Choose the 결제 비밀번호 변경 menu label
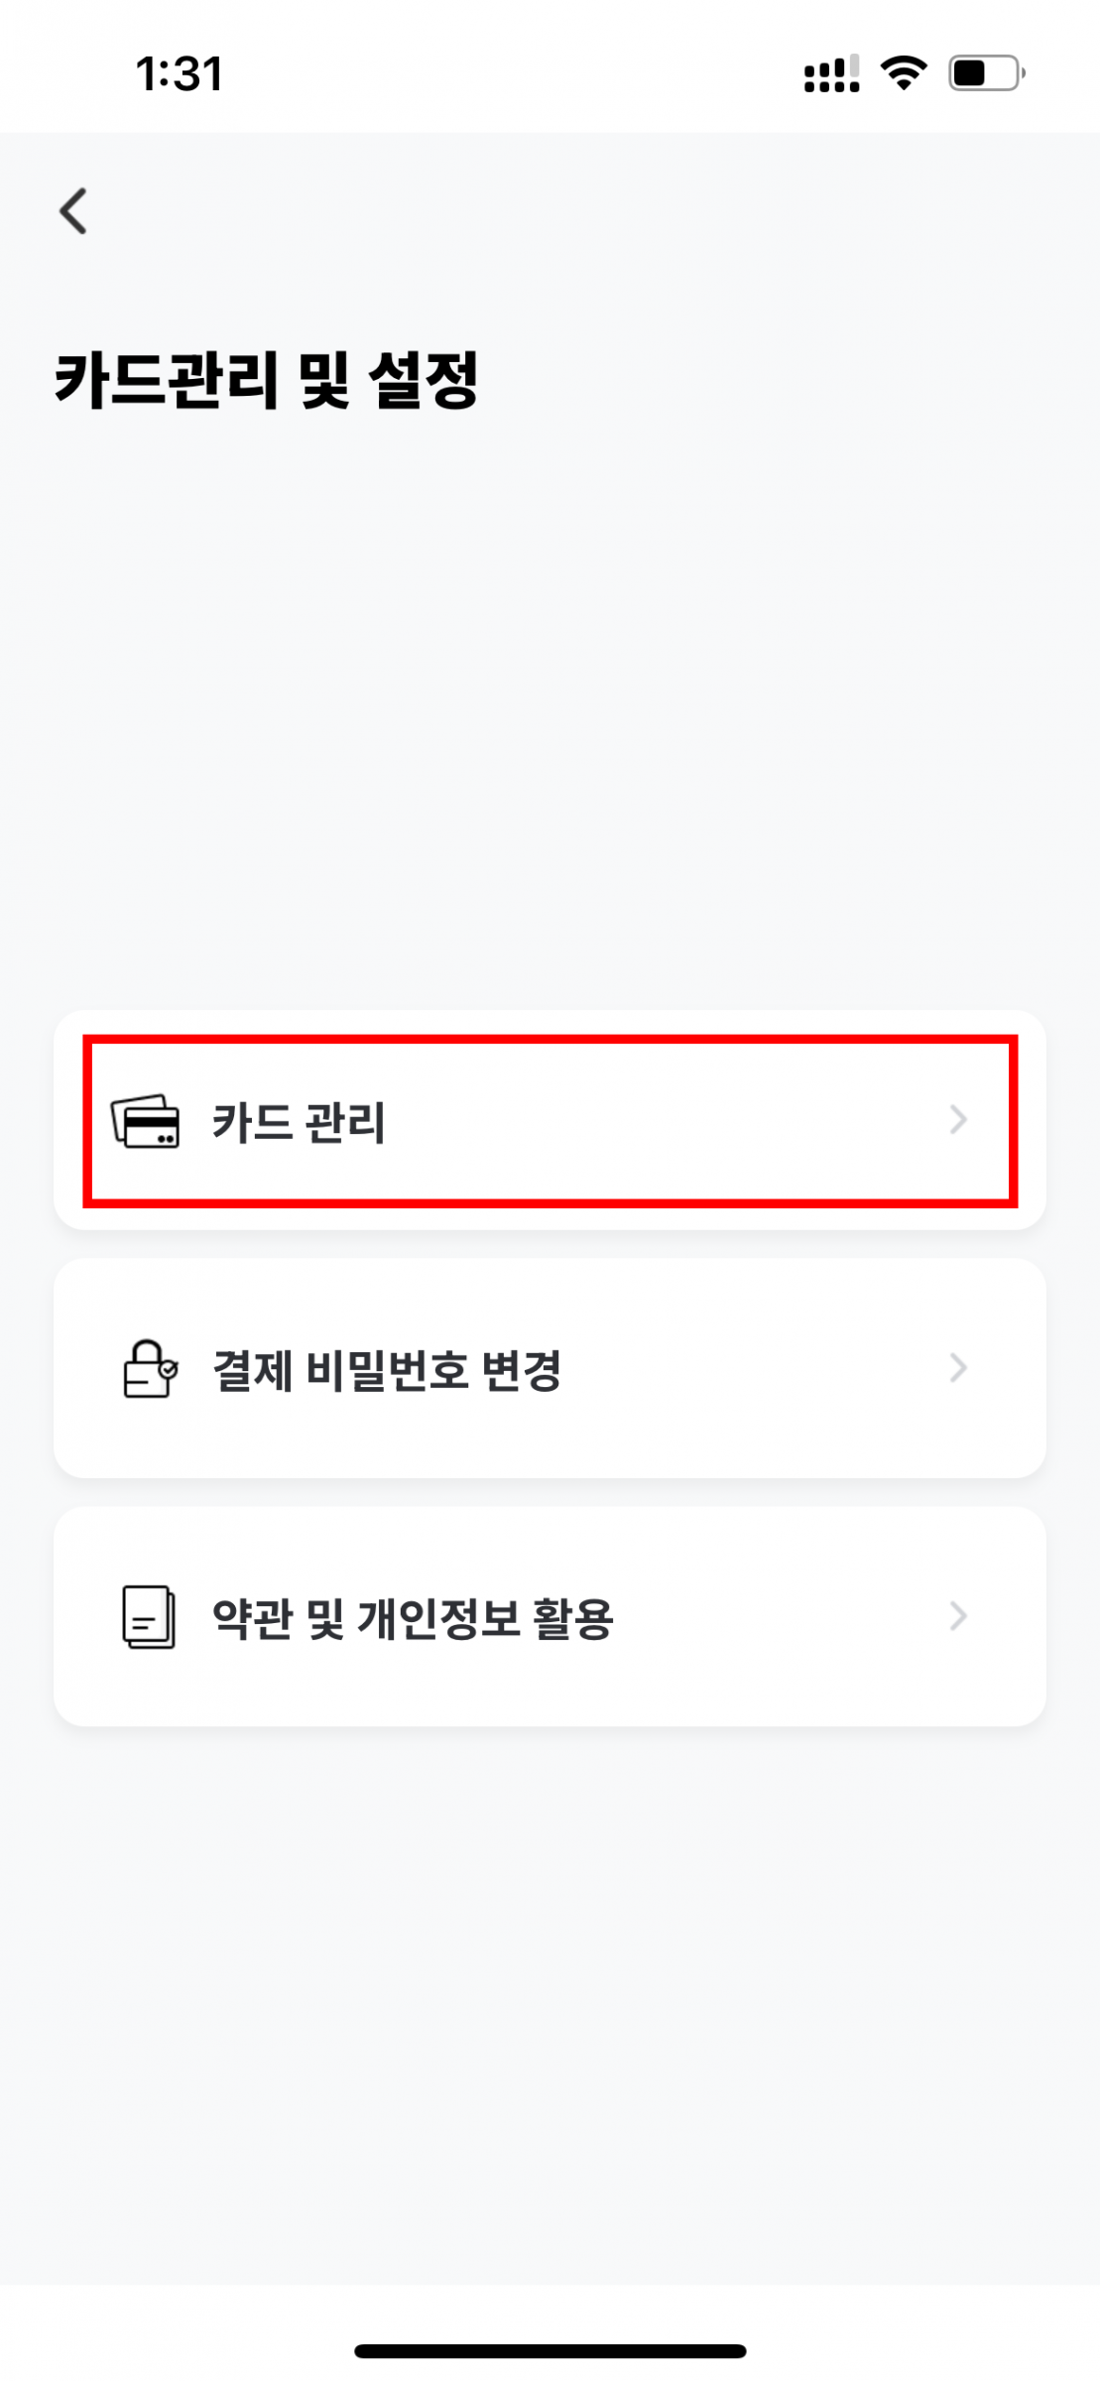The image size is (1100, 2381). (x=387, y=1370)
